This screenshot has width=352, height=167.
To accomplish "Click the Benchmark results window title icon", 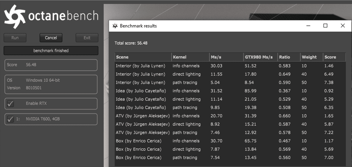I will click(115, 26).
